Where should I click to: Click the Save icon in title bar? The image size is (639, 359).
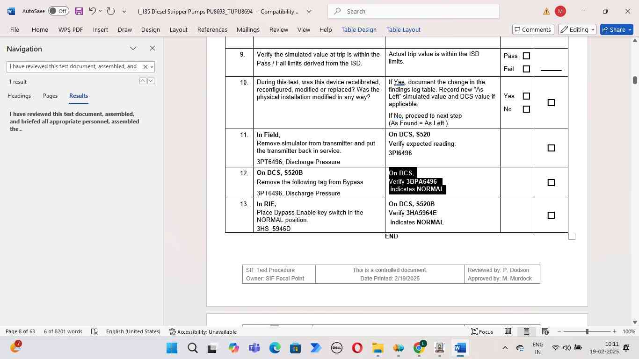[79, 11]
